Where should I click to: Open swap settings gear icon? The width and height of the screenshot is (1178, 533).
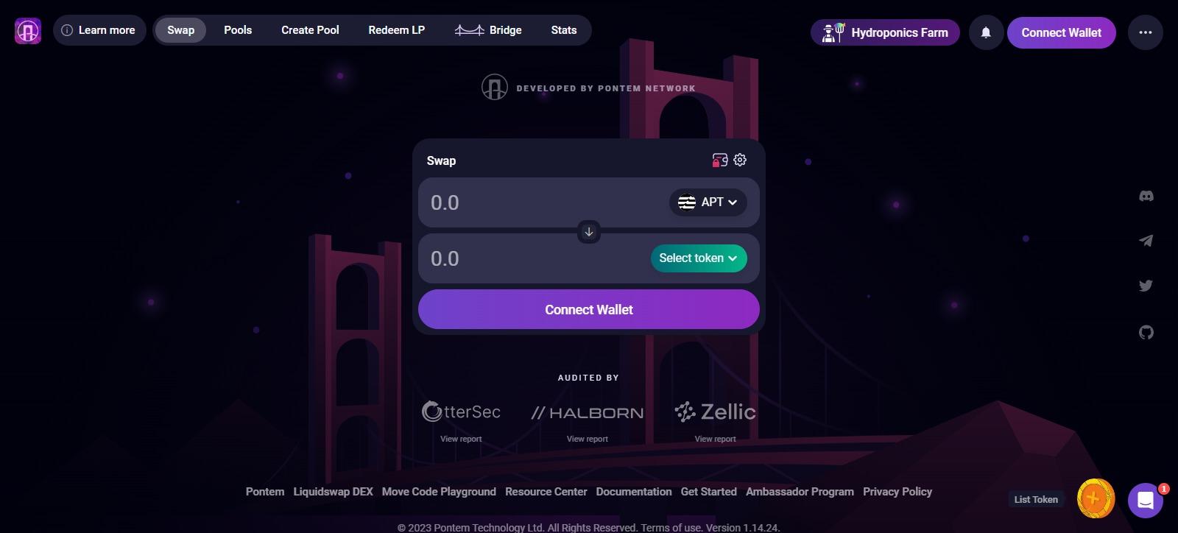tap(740, 160)
